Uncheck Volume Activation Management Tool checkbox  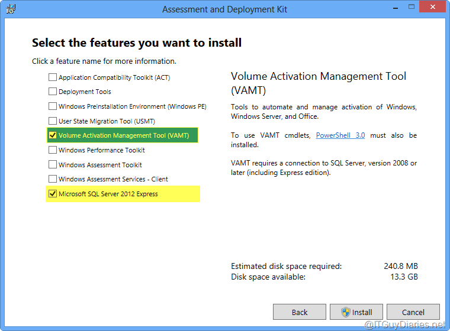53,135
